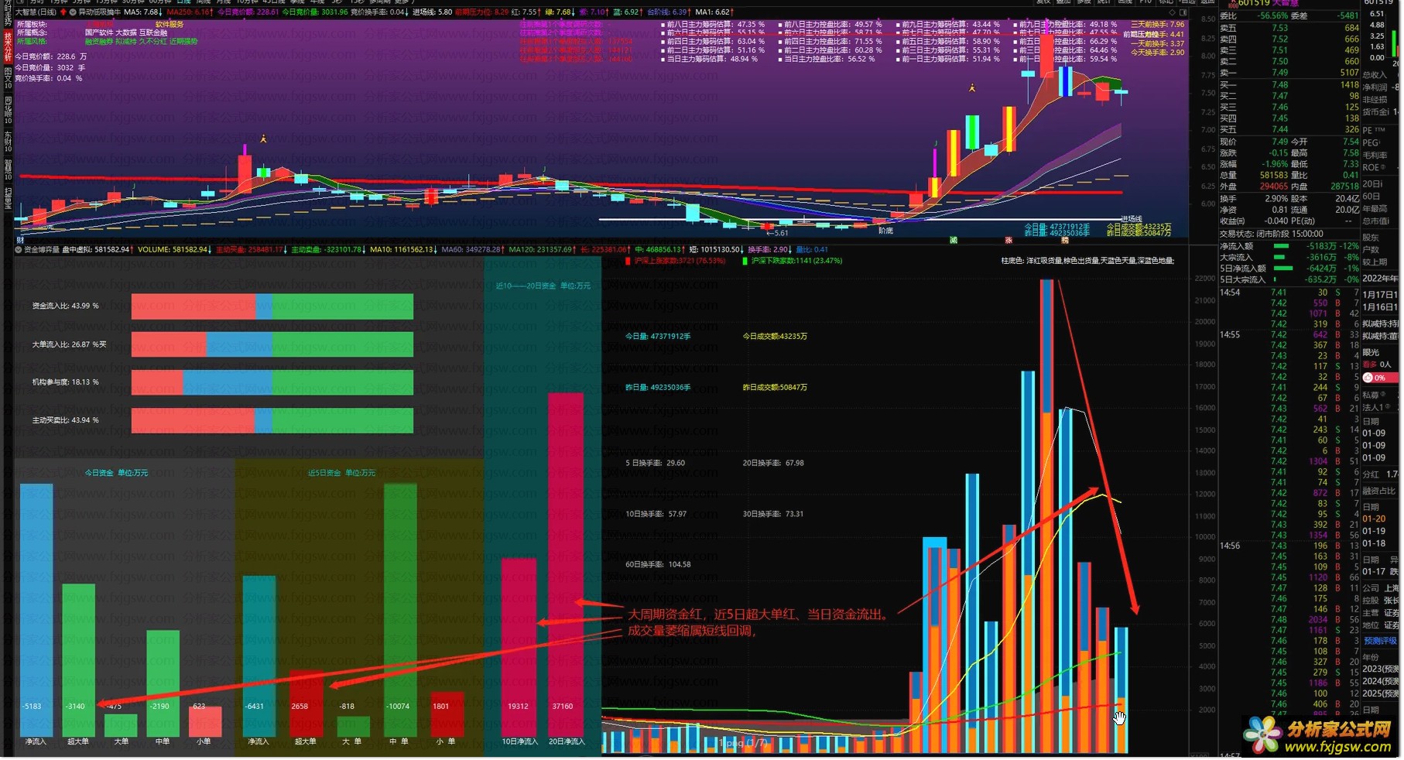This screenshot has height=760, width=1404.
Task: Click the 看多 0人 label
Action: pos(1377,365)
